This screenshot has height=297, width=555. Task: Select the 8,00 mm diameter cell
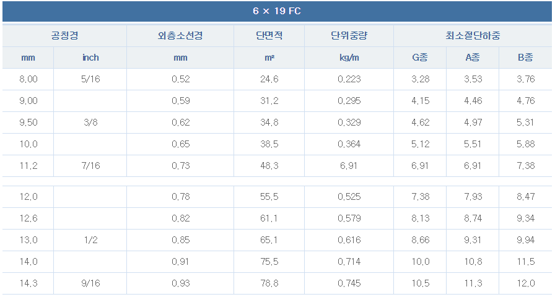click(28, 79)
